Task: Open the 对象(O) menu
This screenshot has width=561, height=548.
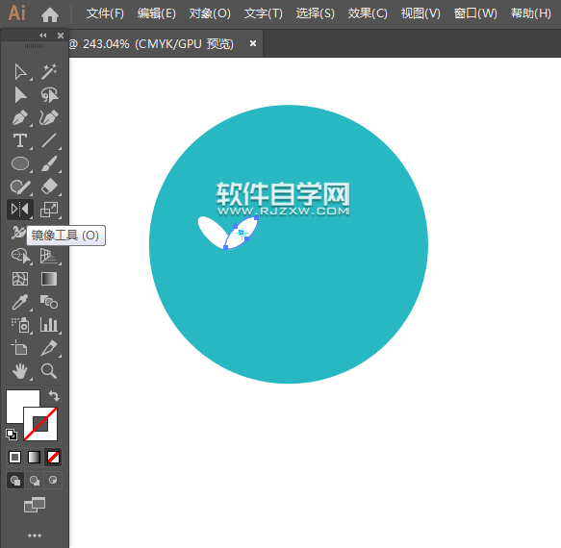Action: click(x=210, y=13)
